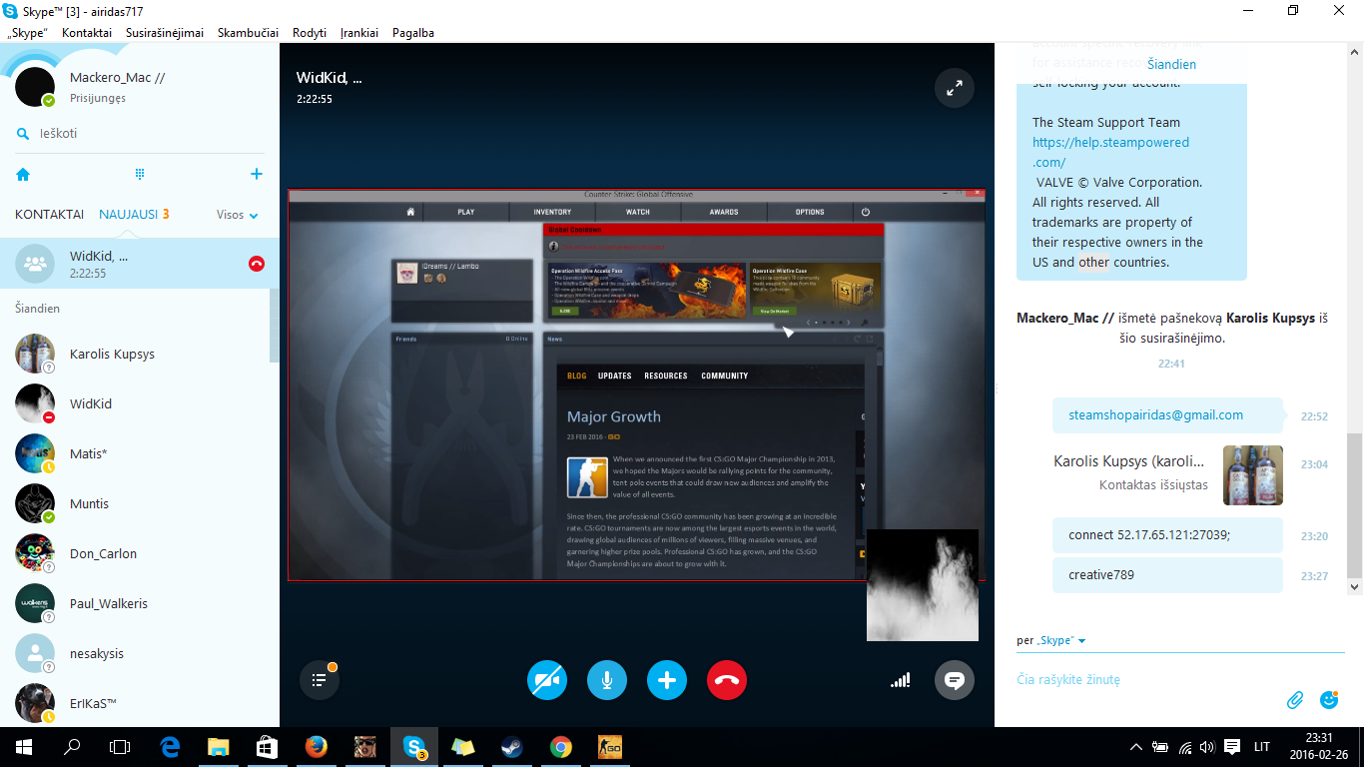The height and width of the screenshot is (767, 1364).
Task: Open "Skype" menu
Action: point(27,33)
